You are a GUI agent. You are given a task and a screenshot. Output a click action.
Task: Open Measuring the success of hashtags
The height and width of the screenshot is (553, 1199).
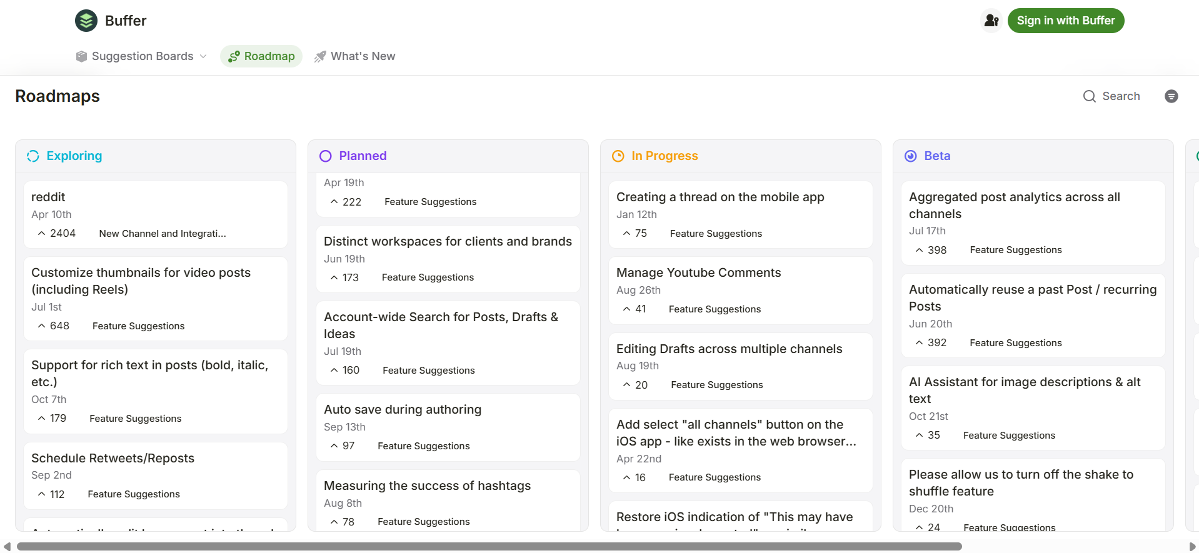(x=448, y=500)
